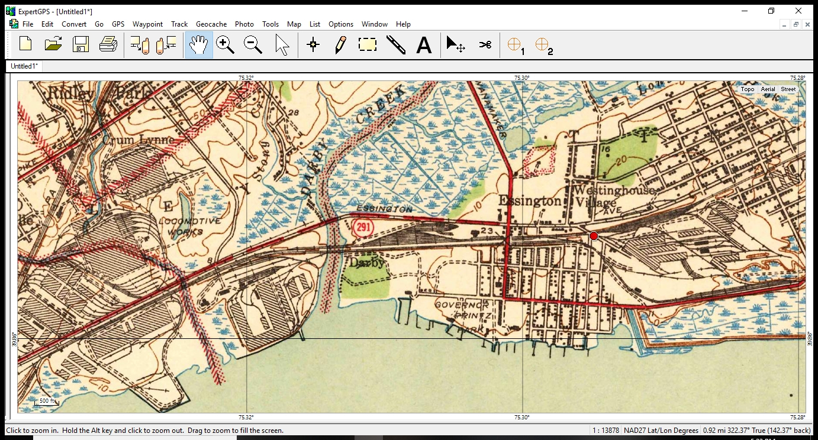Click the New file icon

(x=25, y=44)
